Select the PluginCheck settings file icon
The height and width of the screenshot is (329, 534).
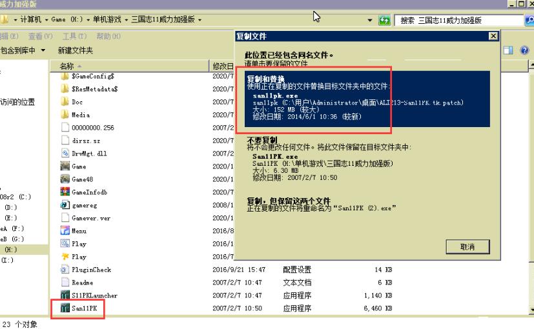pyautogui.click(x=65, y=270)
